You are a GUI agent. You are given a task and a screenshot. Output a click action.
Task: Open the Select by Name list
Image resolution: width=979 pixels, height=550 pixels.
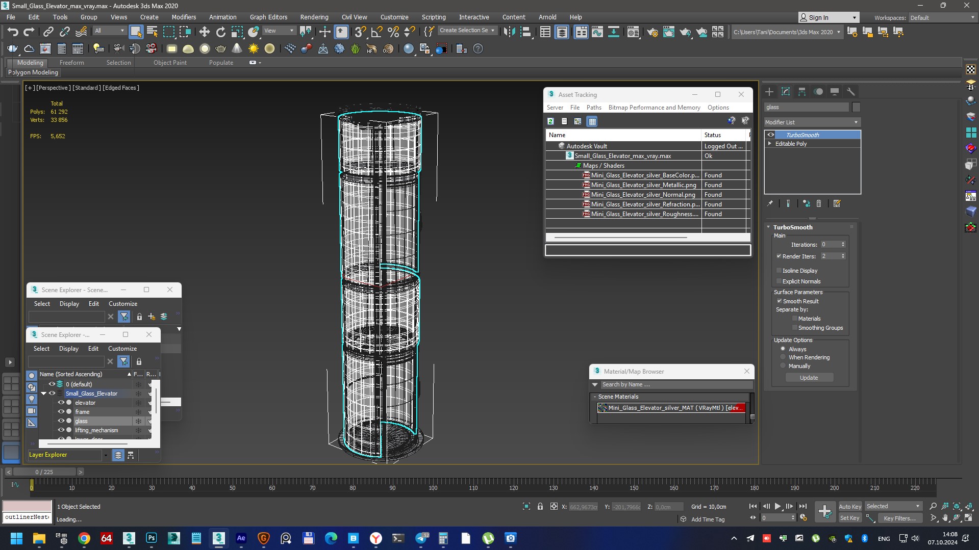pos(152,32)
